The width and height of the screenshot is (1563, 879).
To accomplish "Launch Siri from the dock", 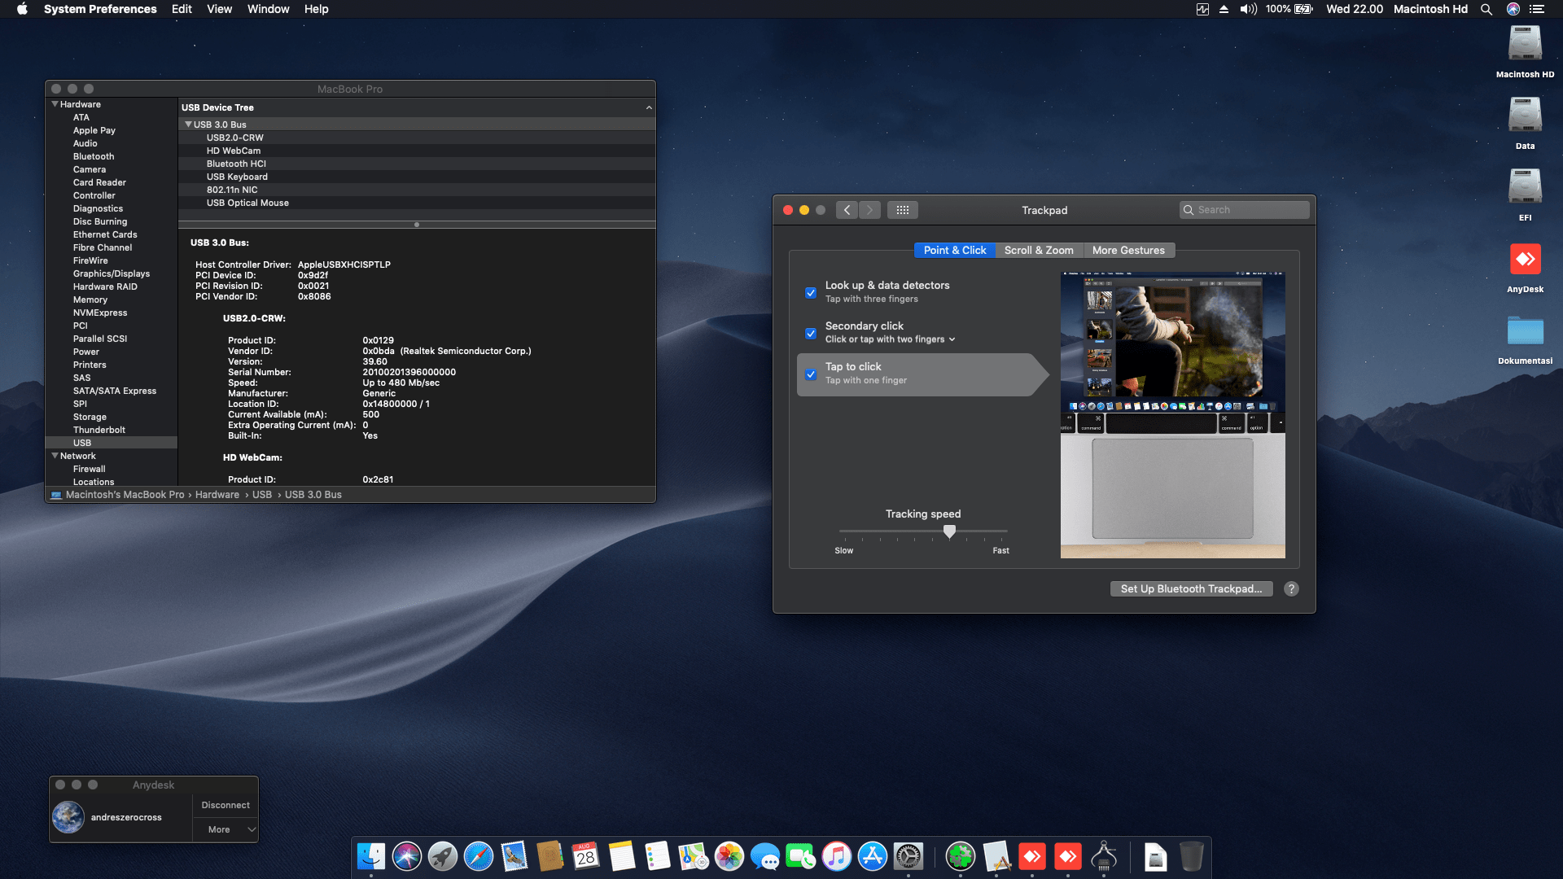I will 407,856.
